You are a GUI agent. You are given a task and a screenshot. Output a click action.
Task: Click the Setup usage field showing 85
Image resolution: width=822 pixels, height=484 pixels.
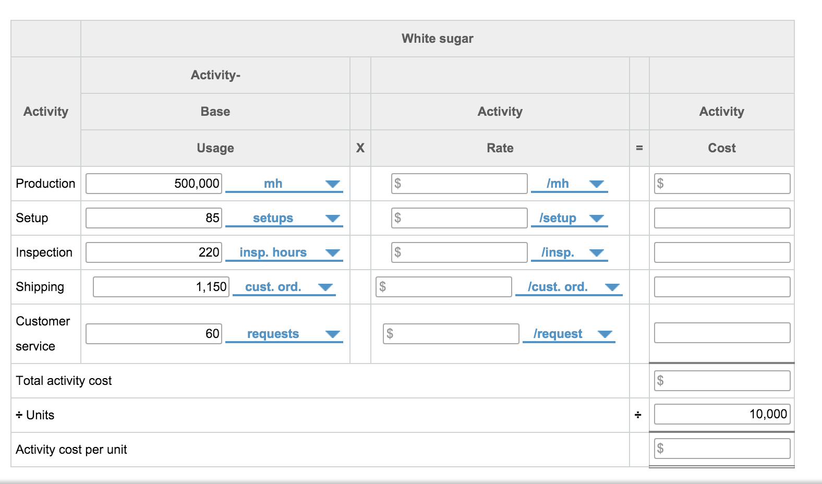tap(154, 218)
